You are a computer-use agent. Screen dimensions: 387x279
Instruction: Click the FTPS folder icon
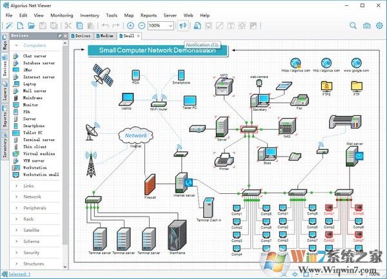pos(326,86)
